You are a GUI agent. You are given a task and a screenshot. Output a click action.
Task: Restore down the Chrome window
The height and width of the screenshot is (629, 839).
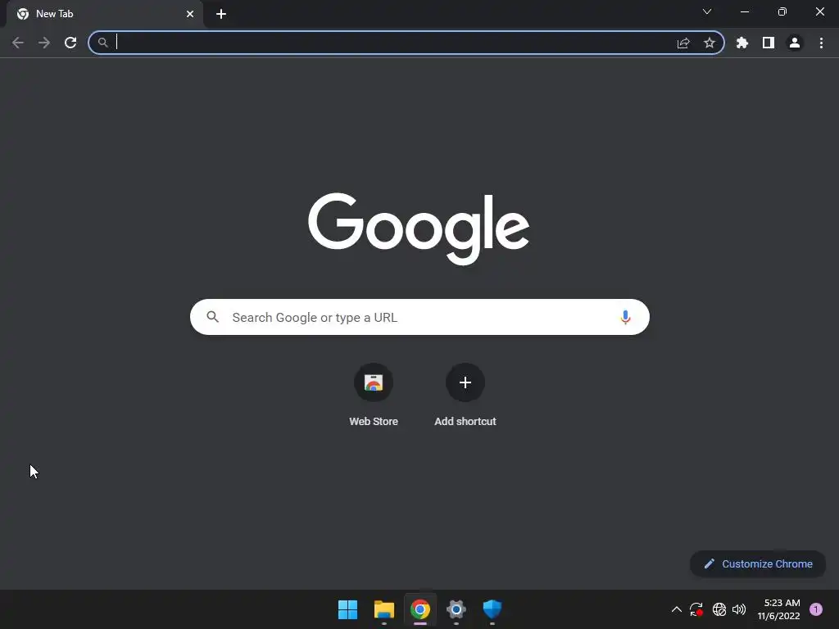coord(782,11)
